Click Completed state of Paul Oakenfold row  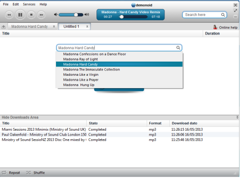click(97, 135)
